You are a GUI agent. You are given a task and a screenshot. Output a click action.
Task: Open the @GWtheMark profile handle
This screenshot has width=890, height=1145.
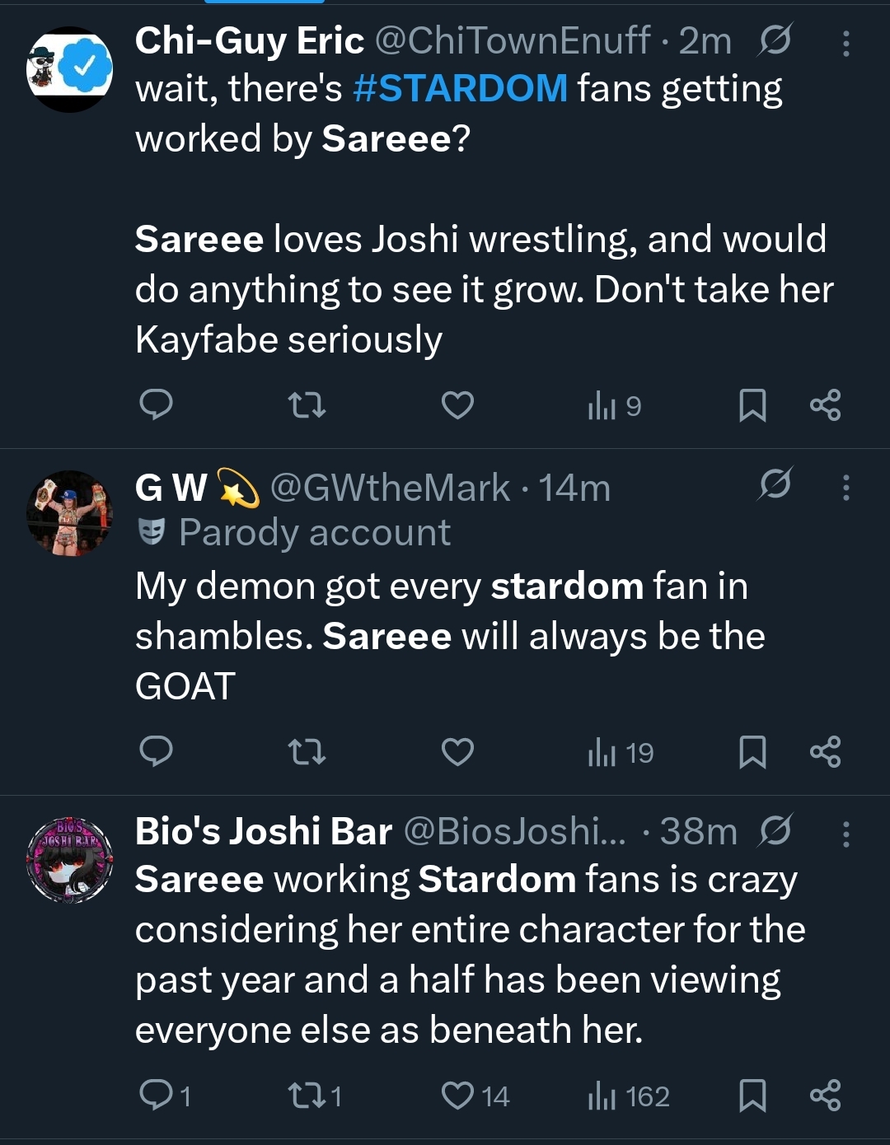(390, 488)
